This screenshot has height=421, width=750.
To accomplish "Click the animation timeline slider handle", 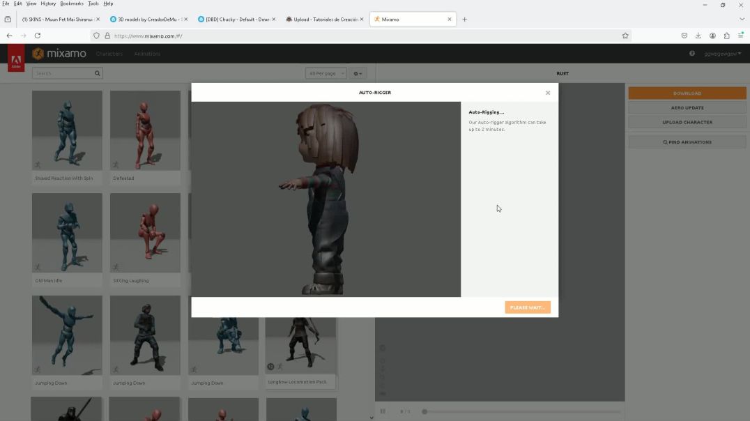I will [424, 411].
